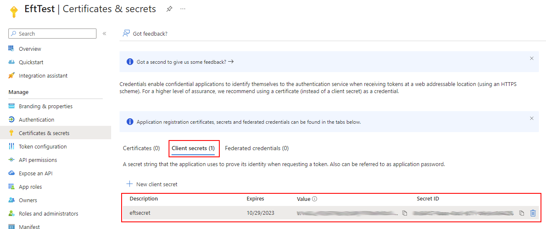
Task: Add a New client secret
Action: pyautogui.click(x=152, y=184)
